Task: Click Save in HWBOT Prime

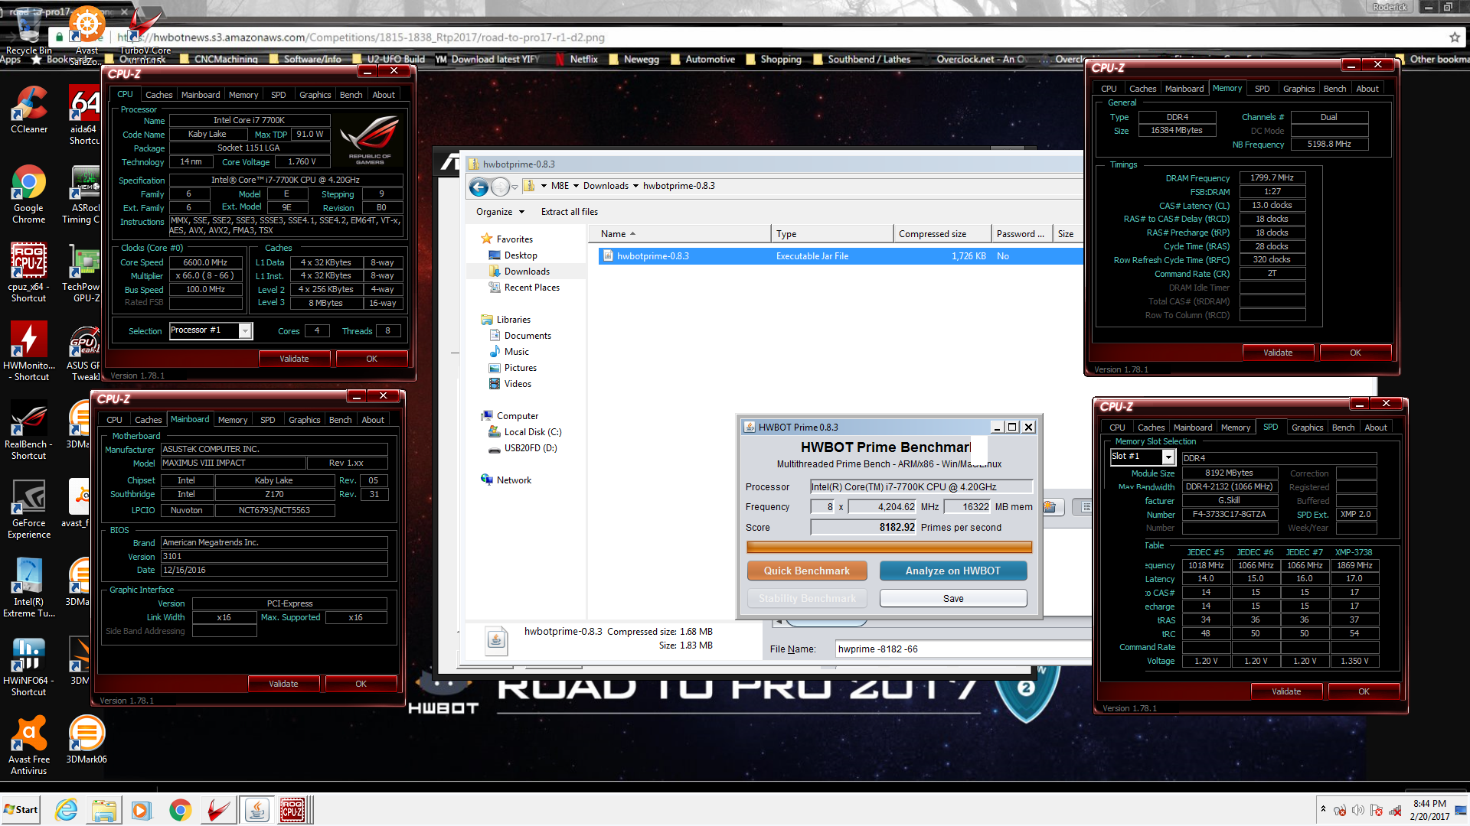Action: pos(953,598)
